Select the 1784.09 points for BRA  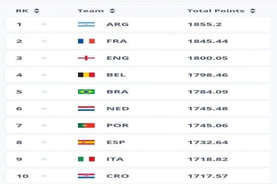(208, 92)
